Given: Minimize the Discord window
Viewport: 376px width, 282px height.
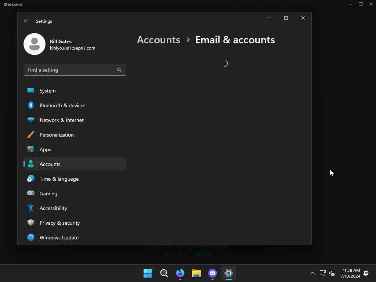Looking at the screenshot, I should pyautogui.click(x=350, y=4).
